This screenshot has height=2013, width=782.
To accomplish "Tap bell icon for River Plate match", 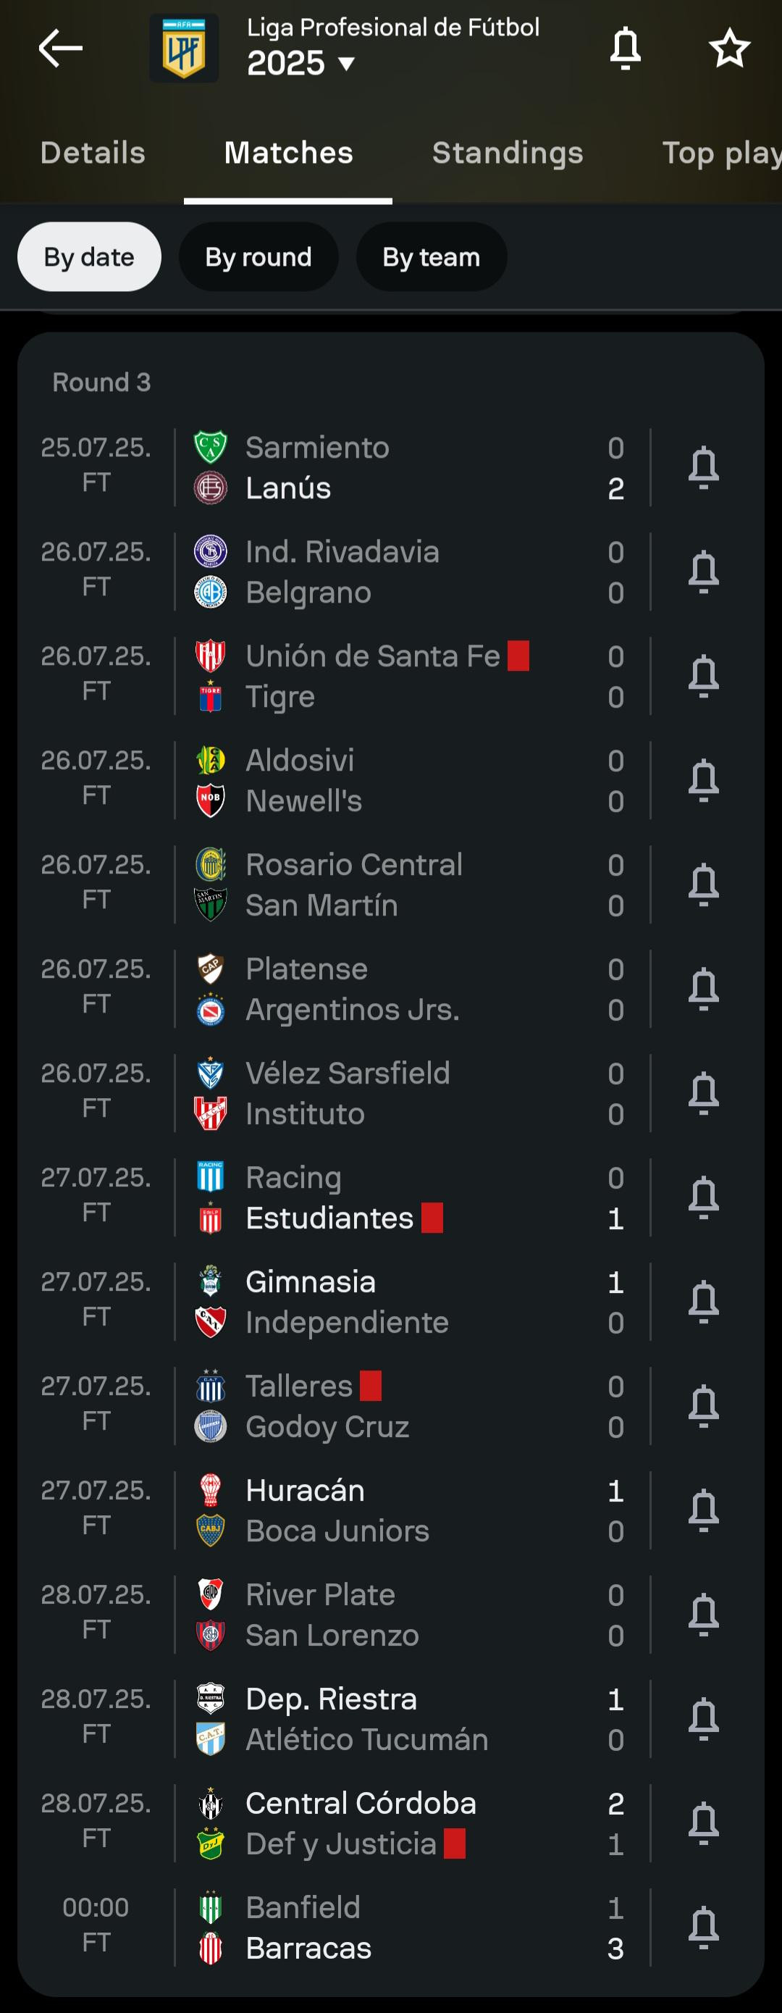I will point(703,1615).
